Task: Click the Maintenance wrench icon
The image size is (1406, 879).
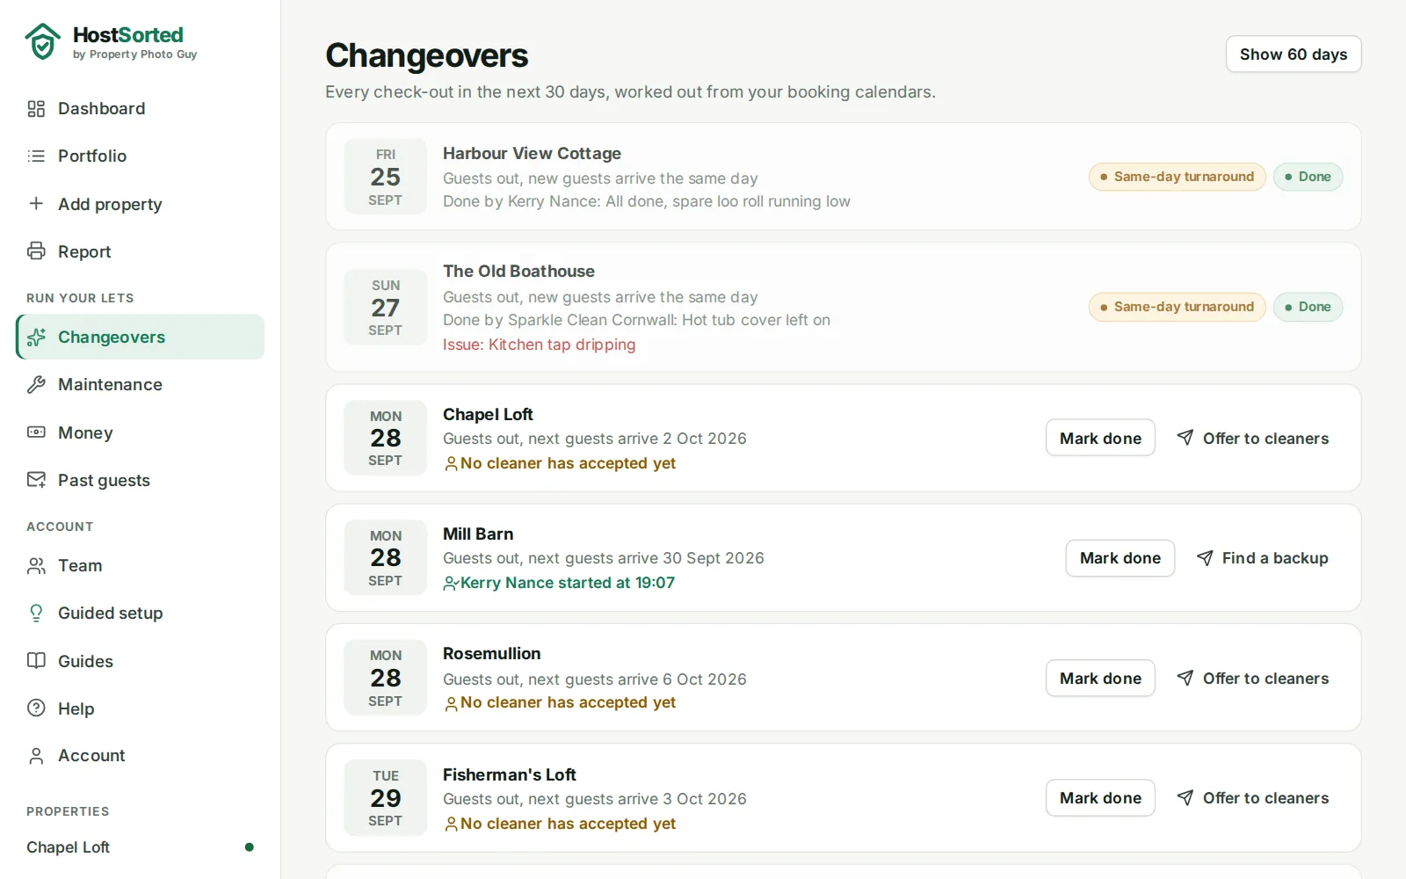Action: [x=36, y=384]
